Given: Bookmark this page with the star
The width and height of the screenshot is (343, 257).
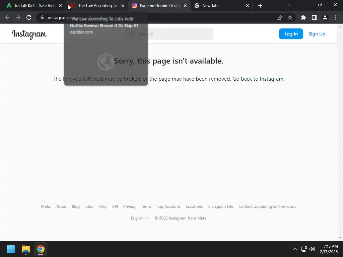Looking at the screenshot, I should point(290,17).
